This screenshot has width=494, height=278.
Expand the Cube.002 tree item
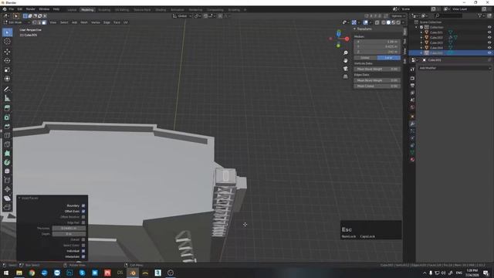coord(421,38)
